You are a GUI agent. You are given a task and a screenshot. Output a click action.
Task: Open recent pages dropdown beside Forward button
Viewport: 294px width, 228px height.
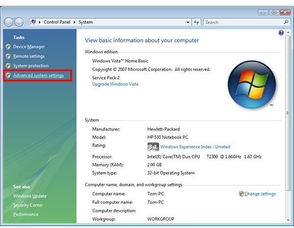click(x=26, y=23)
